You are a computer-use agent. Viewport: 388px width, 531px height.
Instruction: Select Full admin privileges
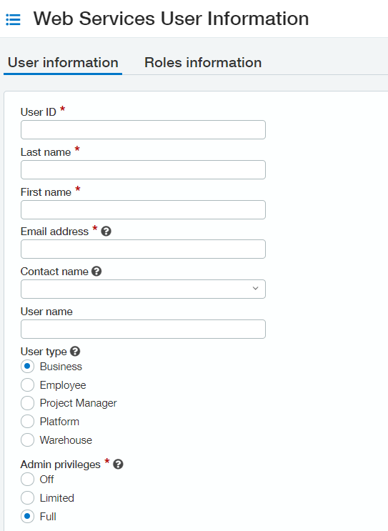(27, 517)
